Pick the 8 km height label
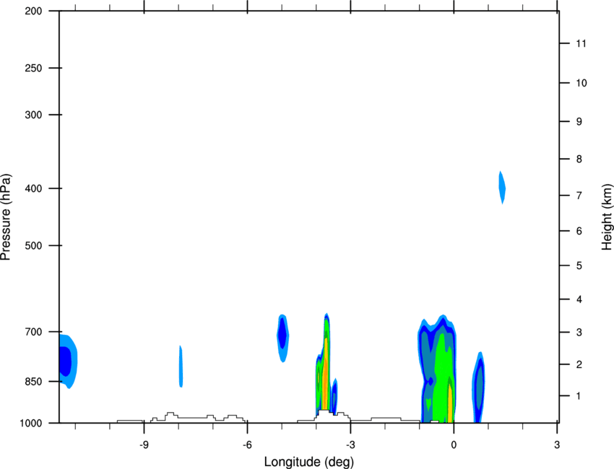Viewport: 614px width, 469px height. coord(579,159)
